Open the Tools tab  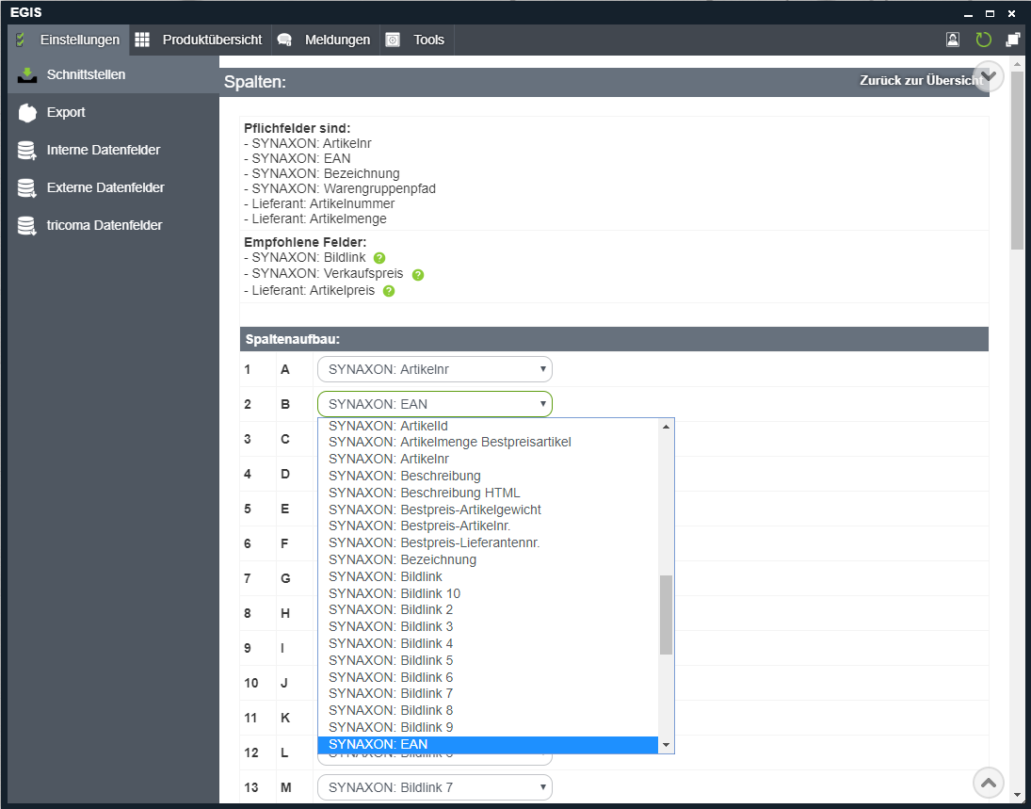pyautogui.click(x=416, y=40)
